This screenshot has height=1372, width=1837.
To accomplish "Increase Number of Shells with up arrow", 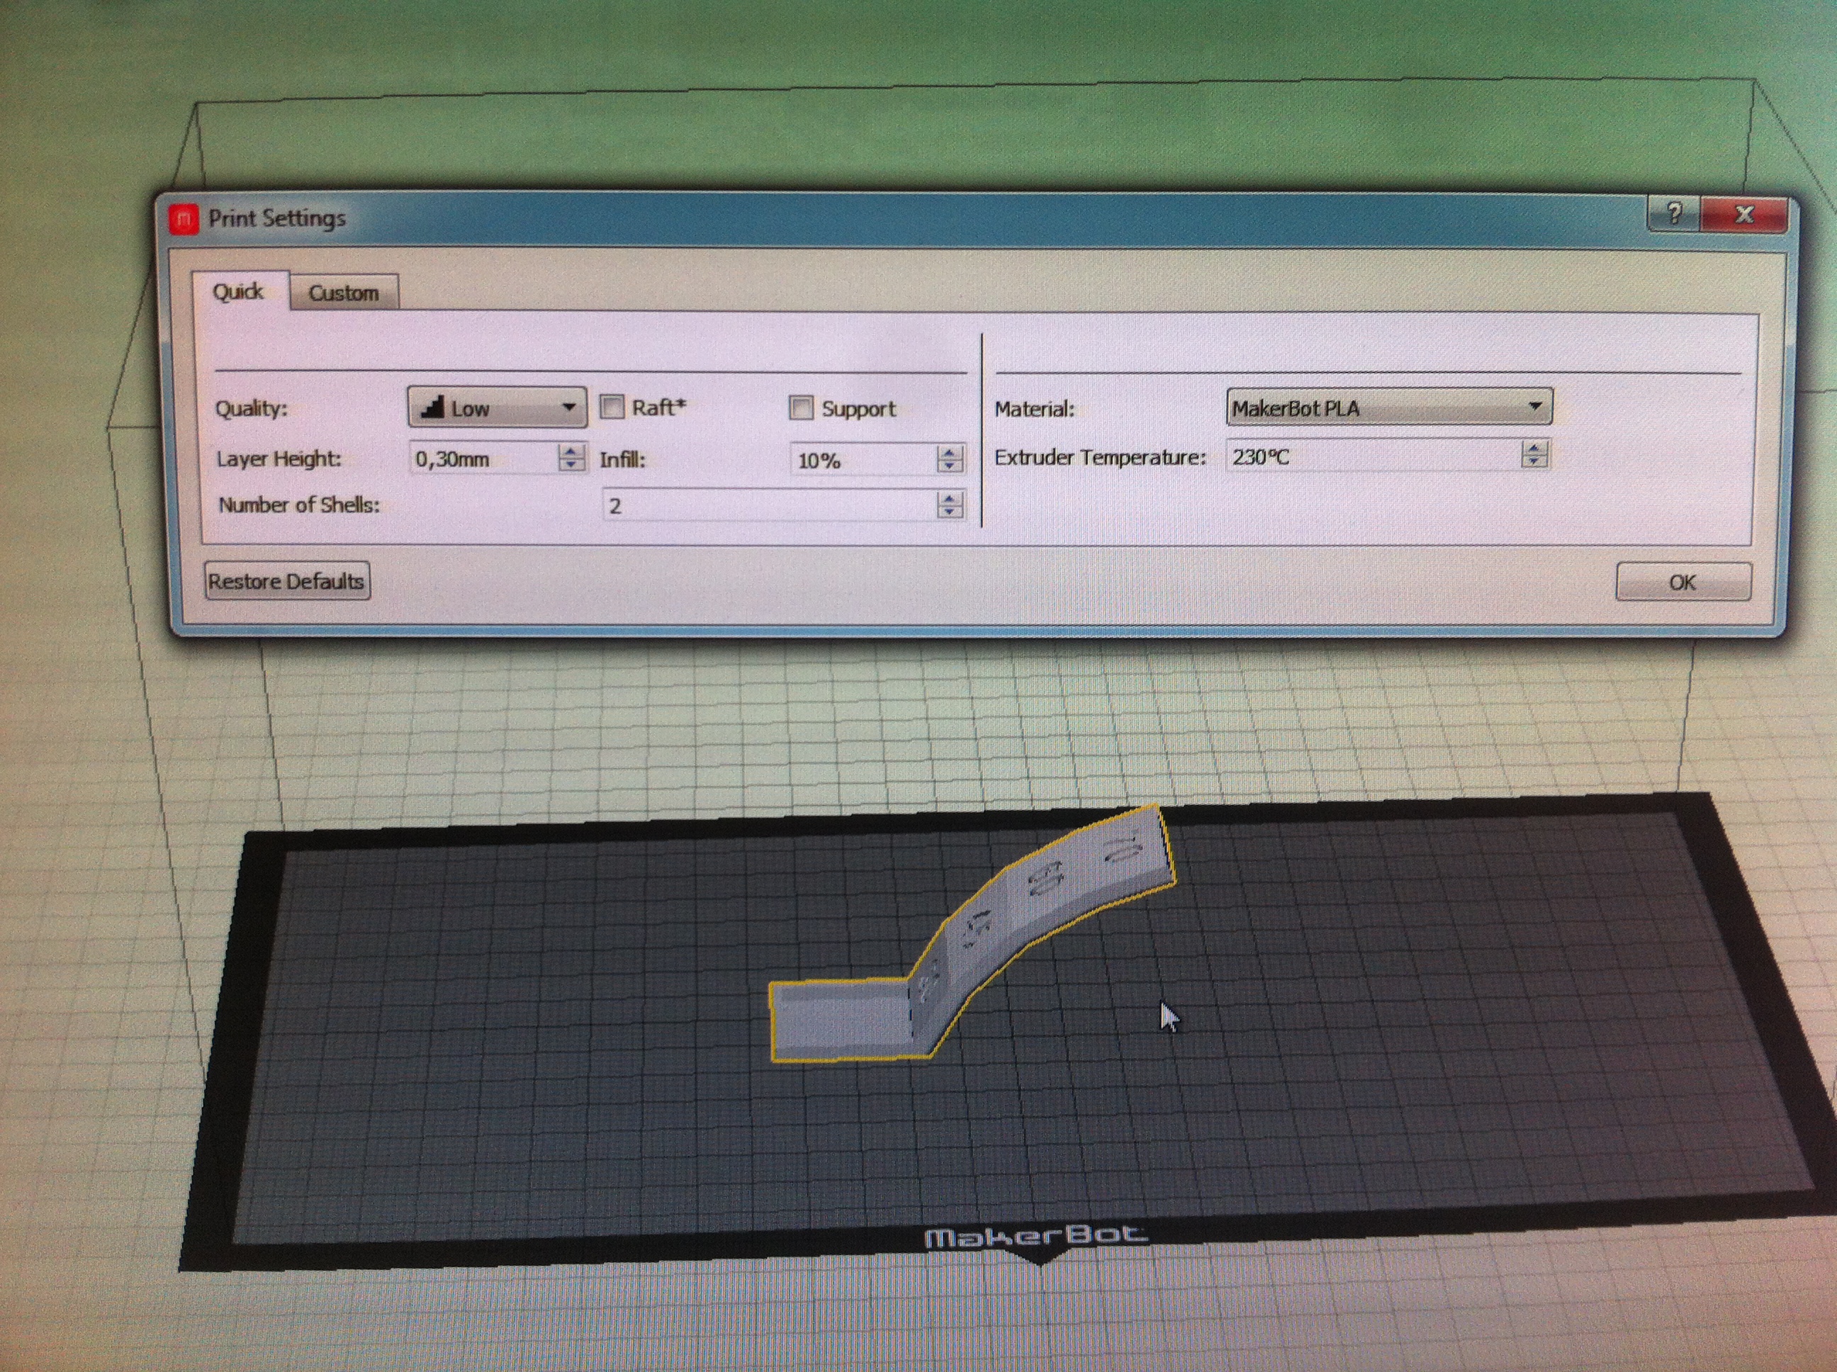I will (x=950, y=497).
